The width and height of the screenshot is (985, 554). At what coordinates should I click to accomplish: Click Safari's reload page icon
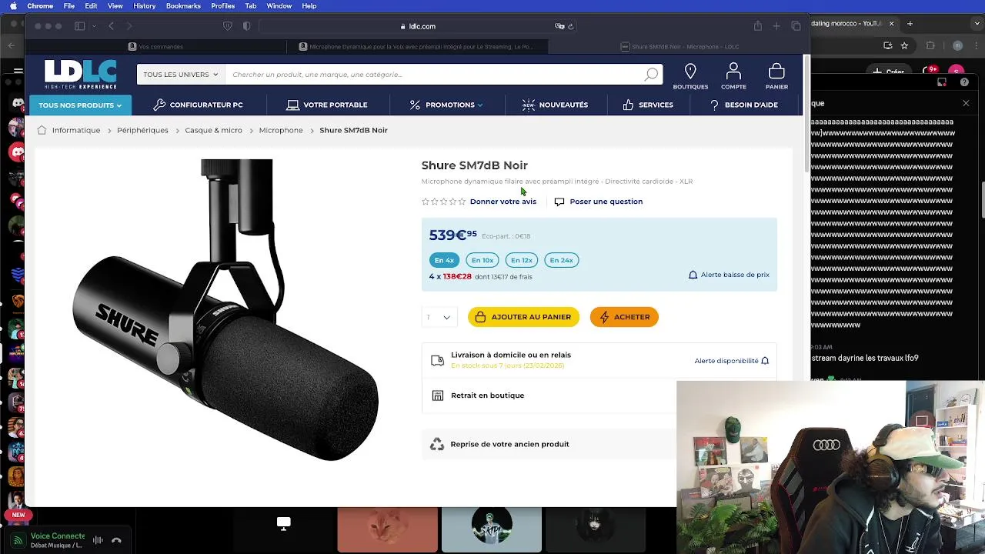570,26
